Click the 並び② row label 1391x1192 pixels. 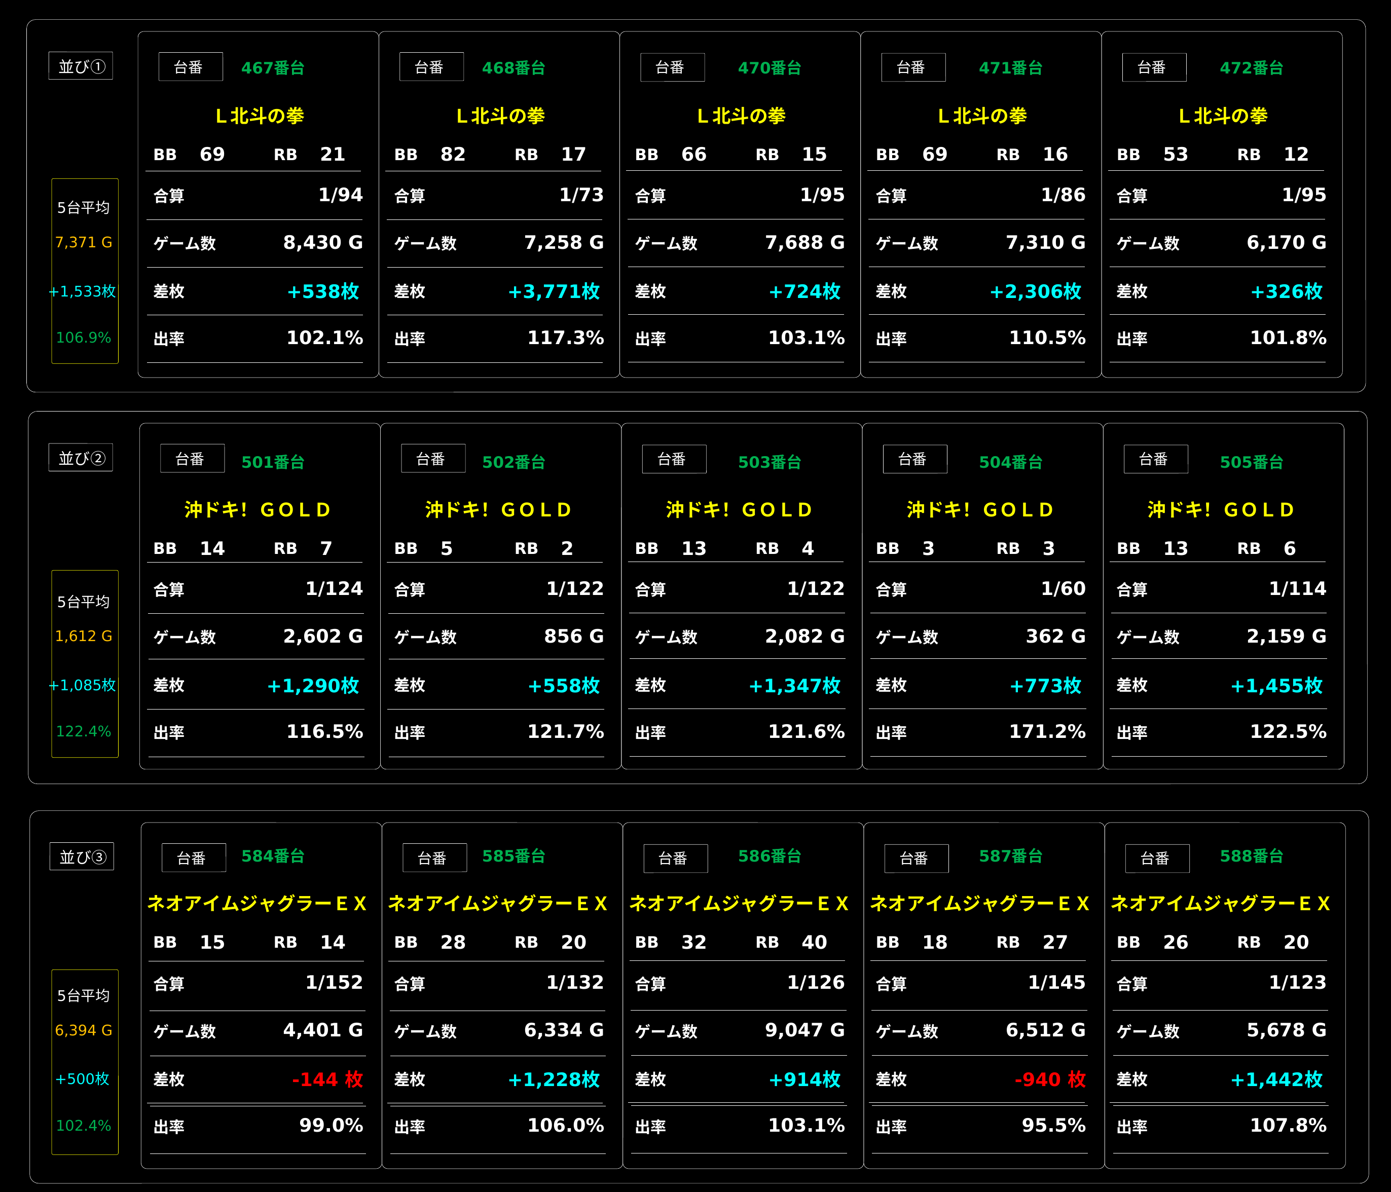point(81,458)
